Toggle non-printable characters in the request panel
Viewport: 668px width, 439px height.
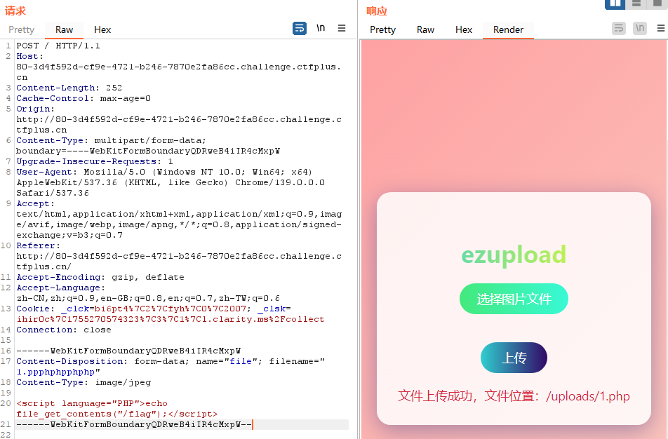click(321, 28)
